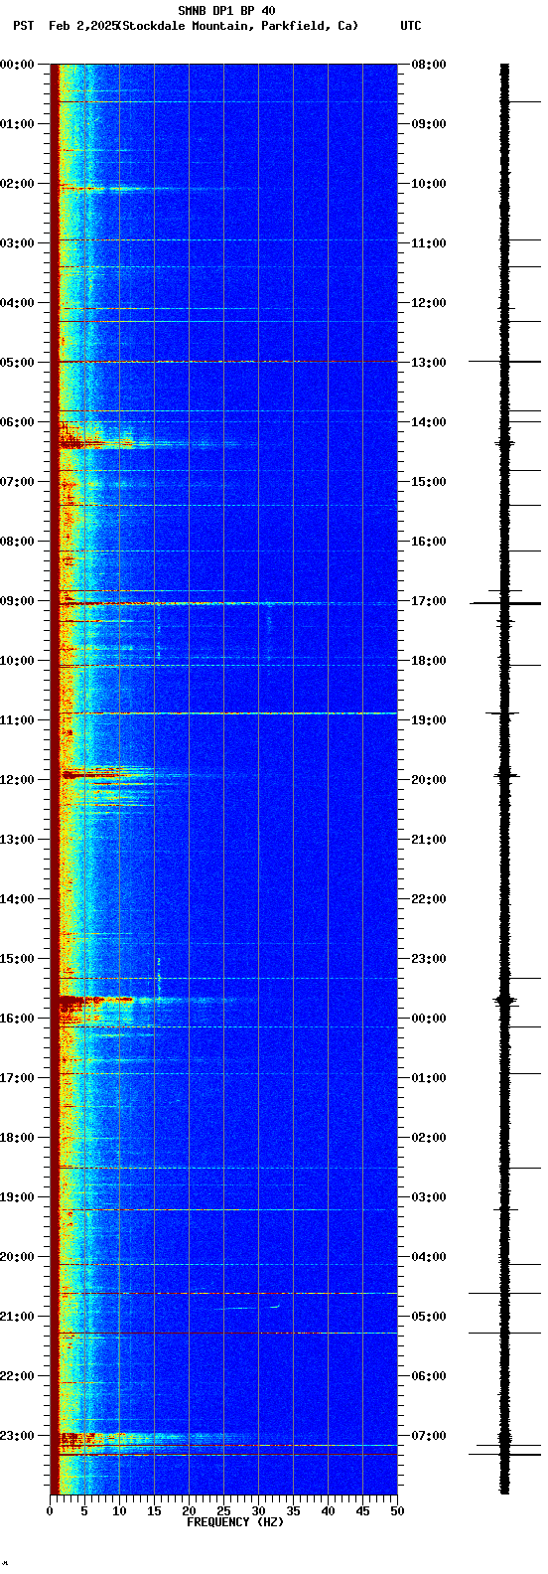Click the 05:00 PST time label
Screen dimensions: 548x1574
[17, 363]
